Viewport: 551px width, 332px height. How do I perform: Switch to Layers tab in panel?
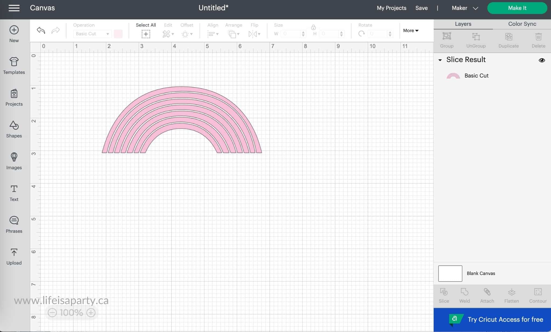(x=463, y=24)
